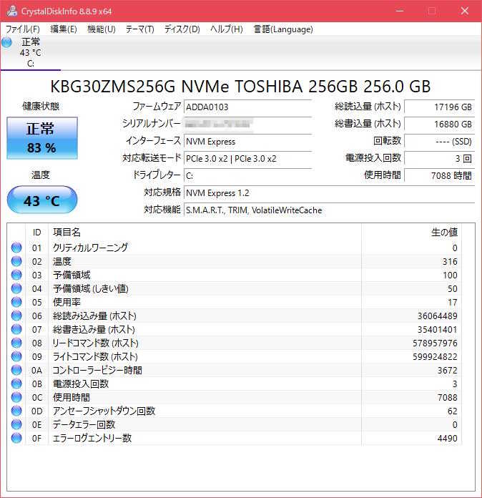Screen dimensions: 482x498
Task: Click status orb for データエラー回数 row
Action: (16, 424)
